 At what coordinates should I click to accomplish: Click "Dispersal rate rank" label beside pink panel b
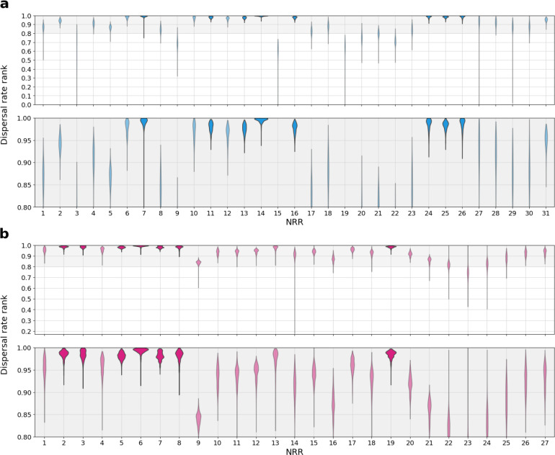tap(4, 335)
